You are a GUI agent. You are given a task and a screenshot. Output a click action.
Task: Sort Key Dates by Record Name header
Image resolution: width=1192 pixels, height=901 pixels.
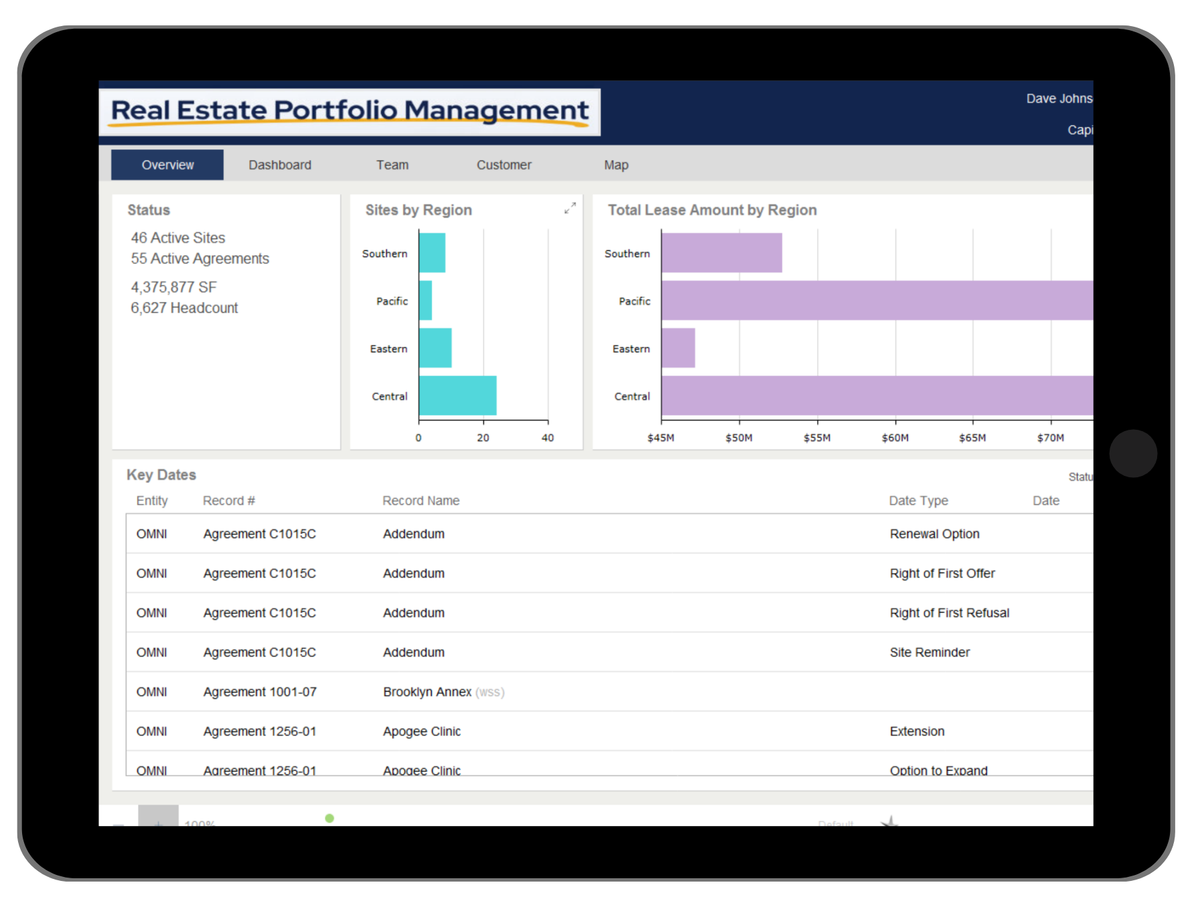(x=421, y=501)
